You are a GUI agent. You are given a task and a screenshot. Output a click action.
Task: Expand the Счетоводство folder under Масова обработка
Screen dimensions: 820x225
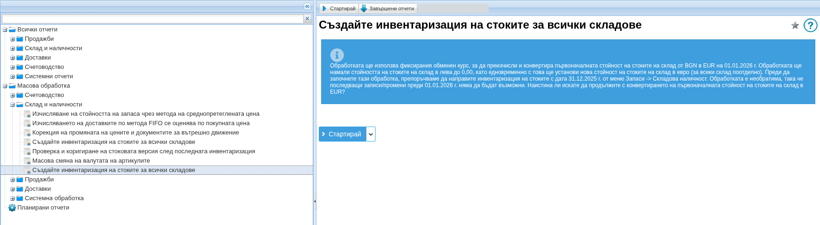(x=13, y=95)
